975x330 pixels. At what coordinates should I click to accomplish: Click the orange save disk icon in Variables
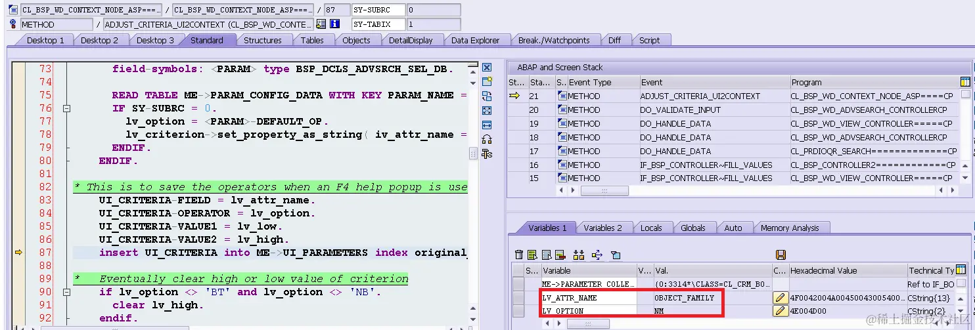[781, 255]
